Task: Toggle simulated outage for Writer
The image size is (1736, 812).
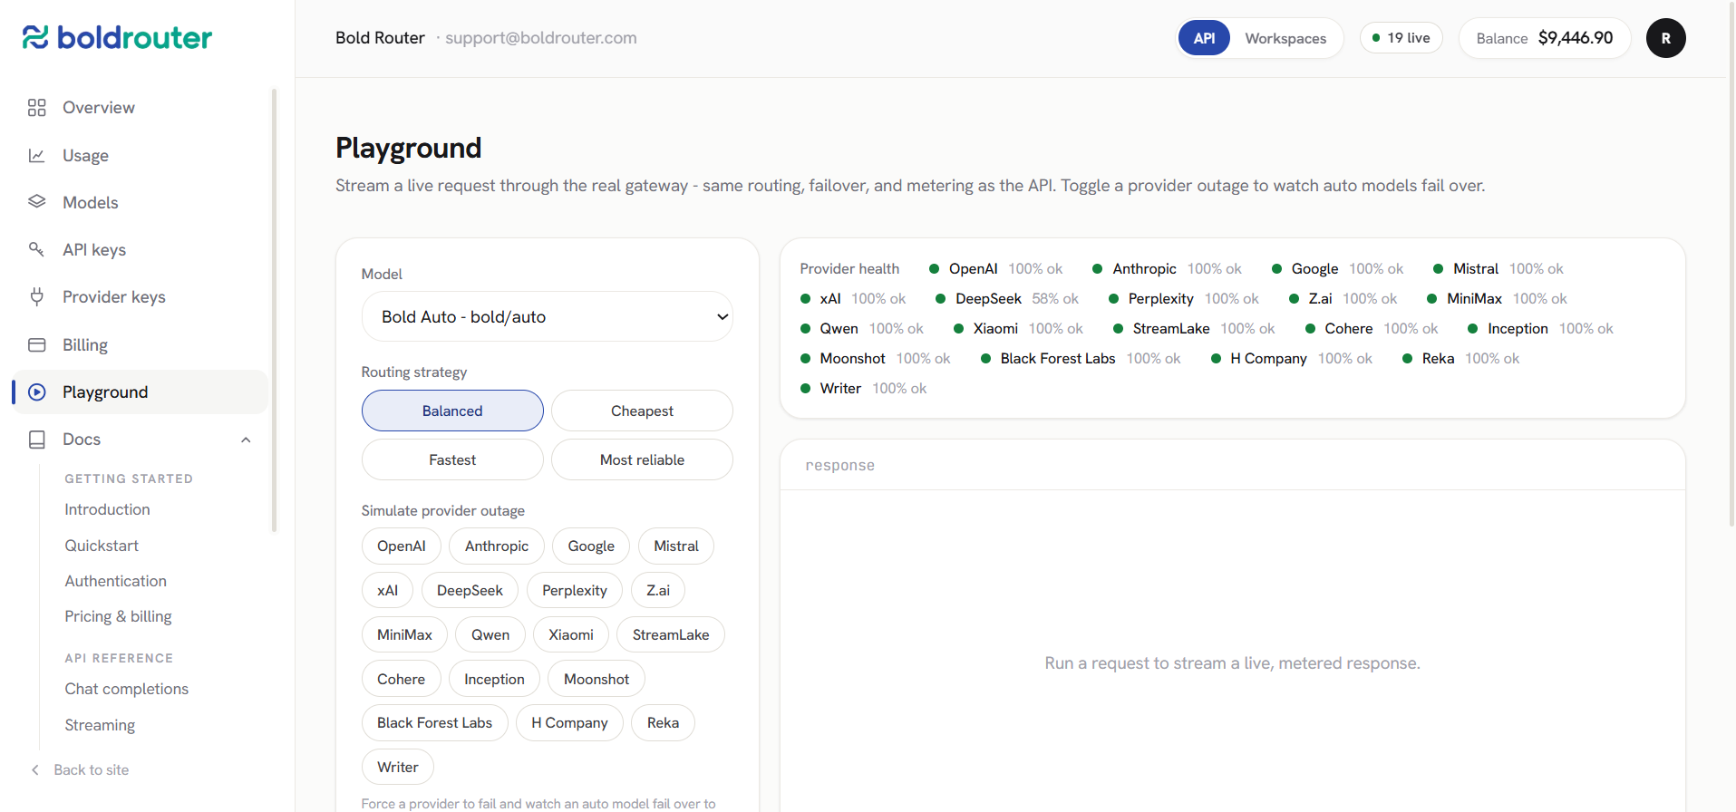Action: coord(398,767)
